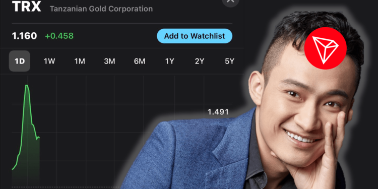Select the 1D time range tab
Image resolution: width=378 pixels, height=189 pixels.
[20, 61]
